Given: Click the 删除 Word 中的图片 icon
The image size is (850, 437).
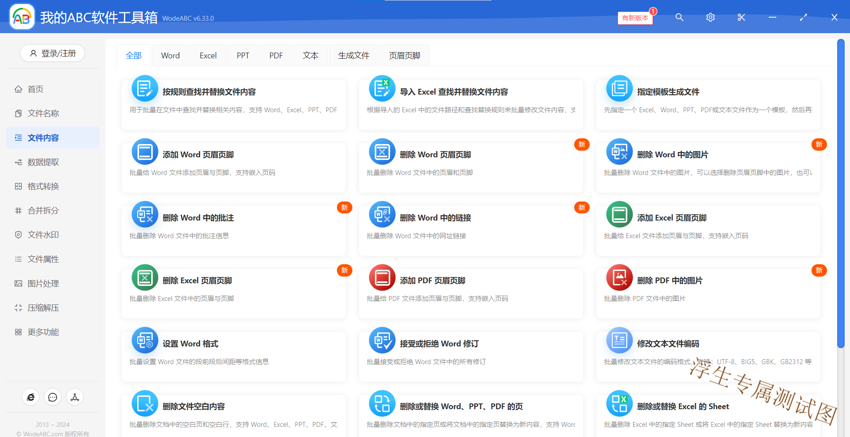Looking at the screenshot, I should tap(619, 152).
